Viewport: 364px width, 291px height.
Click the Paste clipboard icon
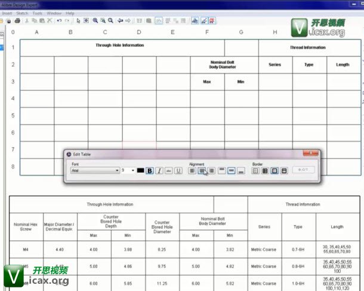point(42,21)
